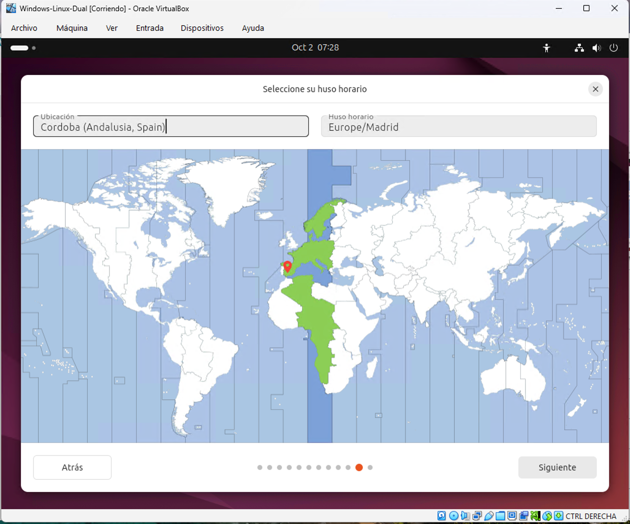This screenshot has width=630, height=524.
Task: Open the Huso horario Europe/Madrid field
Action: pos(459,126)
